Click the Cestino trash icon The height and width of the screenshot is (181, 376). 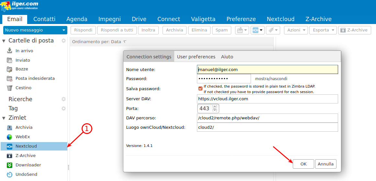[10, 88]
